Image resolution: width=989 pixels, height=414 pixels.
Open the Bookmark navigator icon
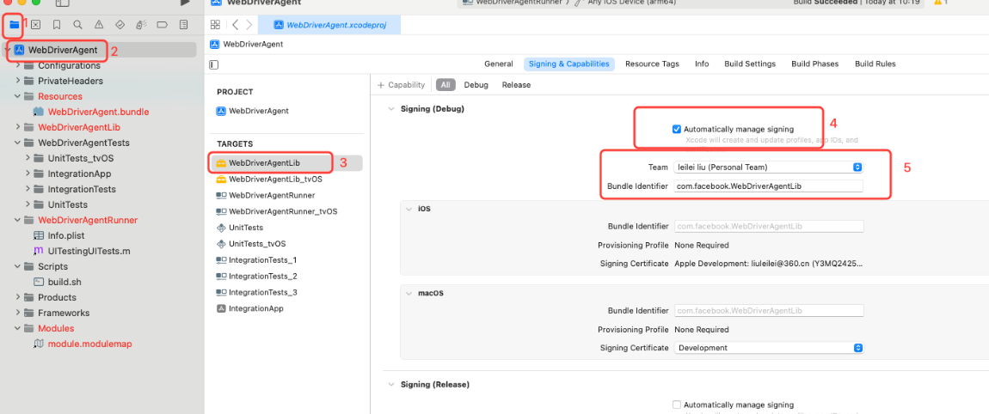(x=57, y=25)
